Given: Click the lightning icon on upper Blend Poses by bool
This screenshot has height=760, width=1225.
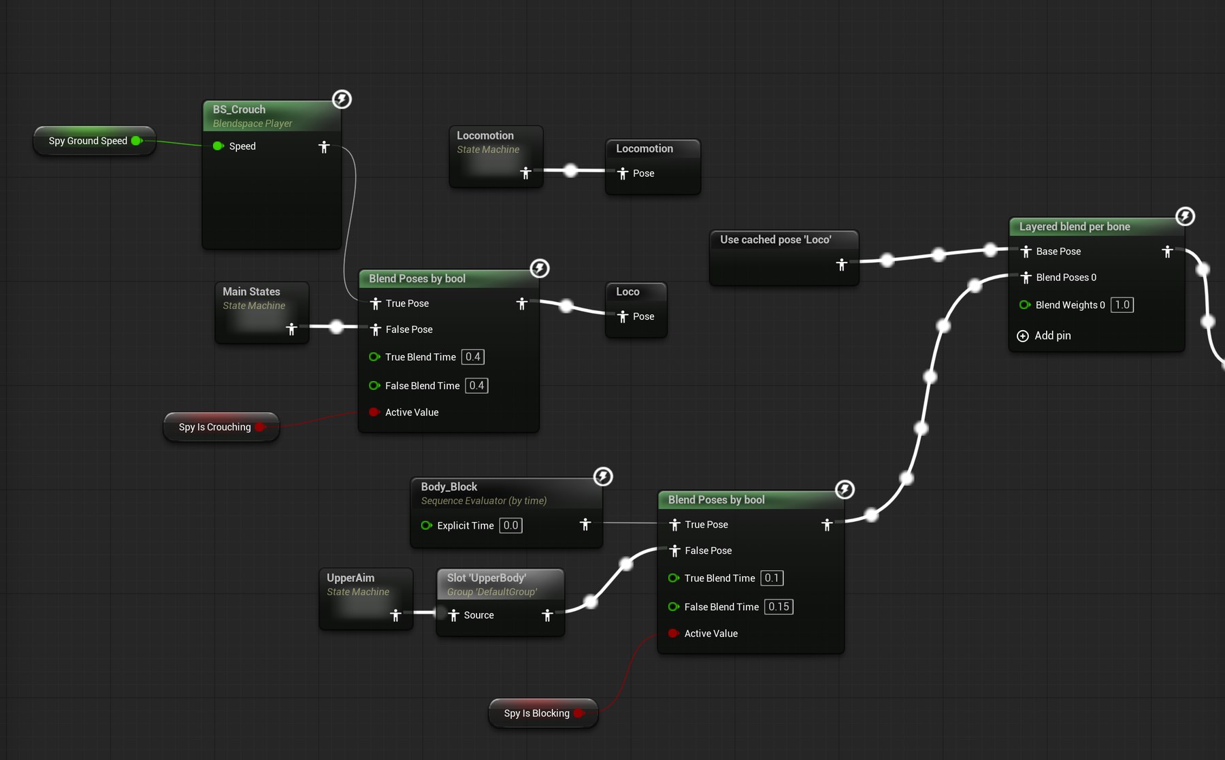Looking at the screenshot, I should (540, 268).
